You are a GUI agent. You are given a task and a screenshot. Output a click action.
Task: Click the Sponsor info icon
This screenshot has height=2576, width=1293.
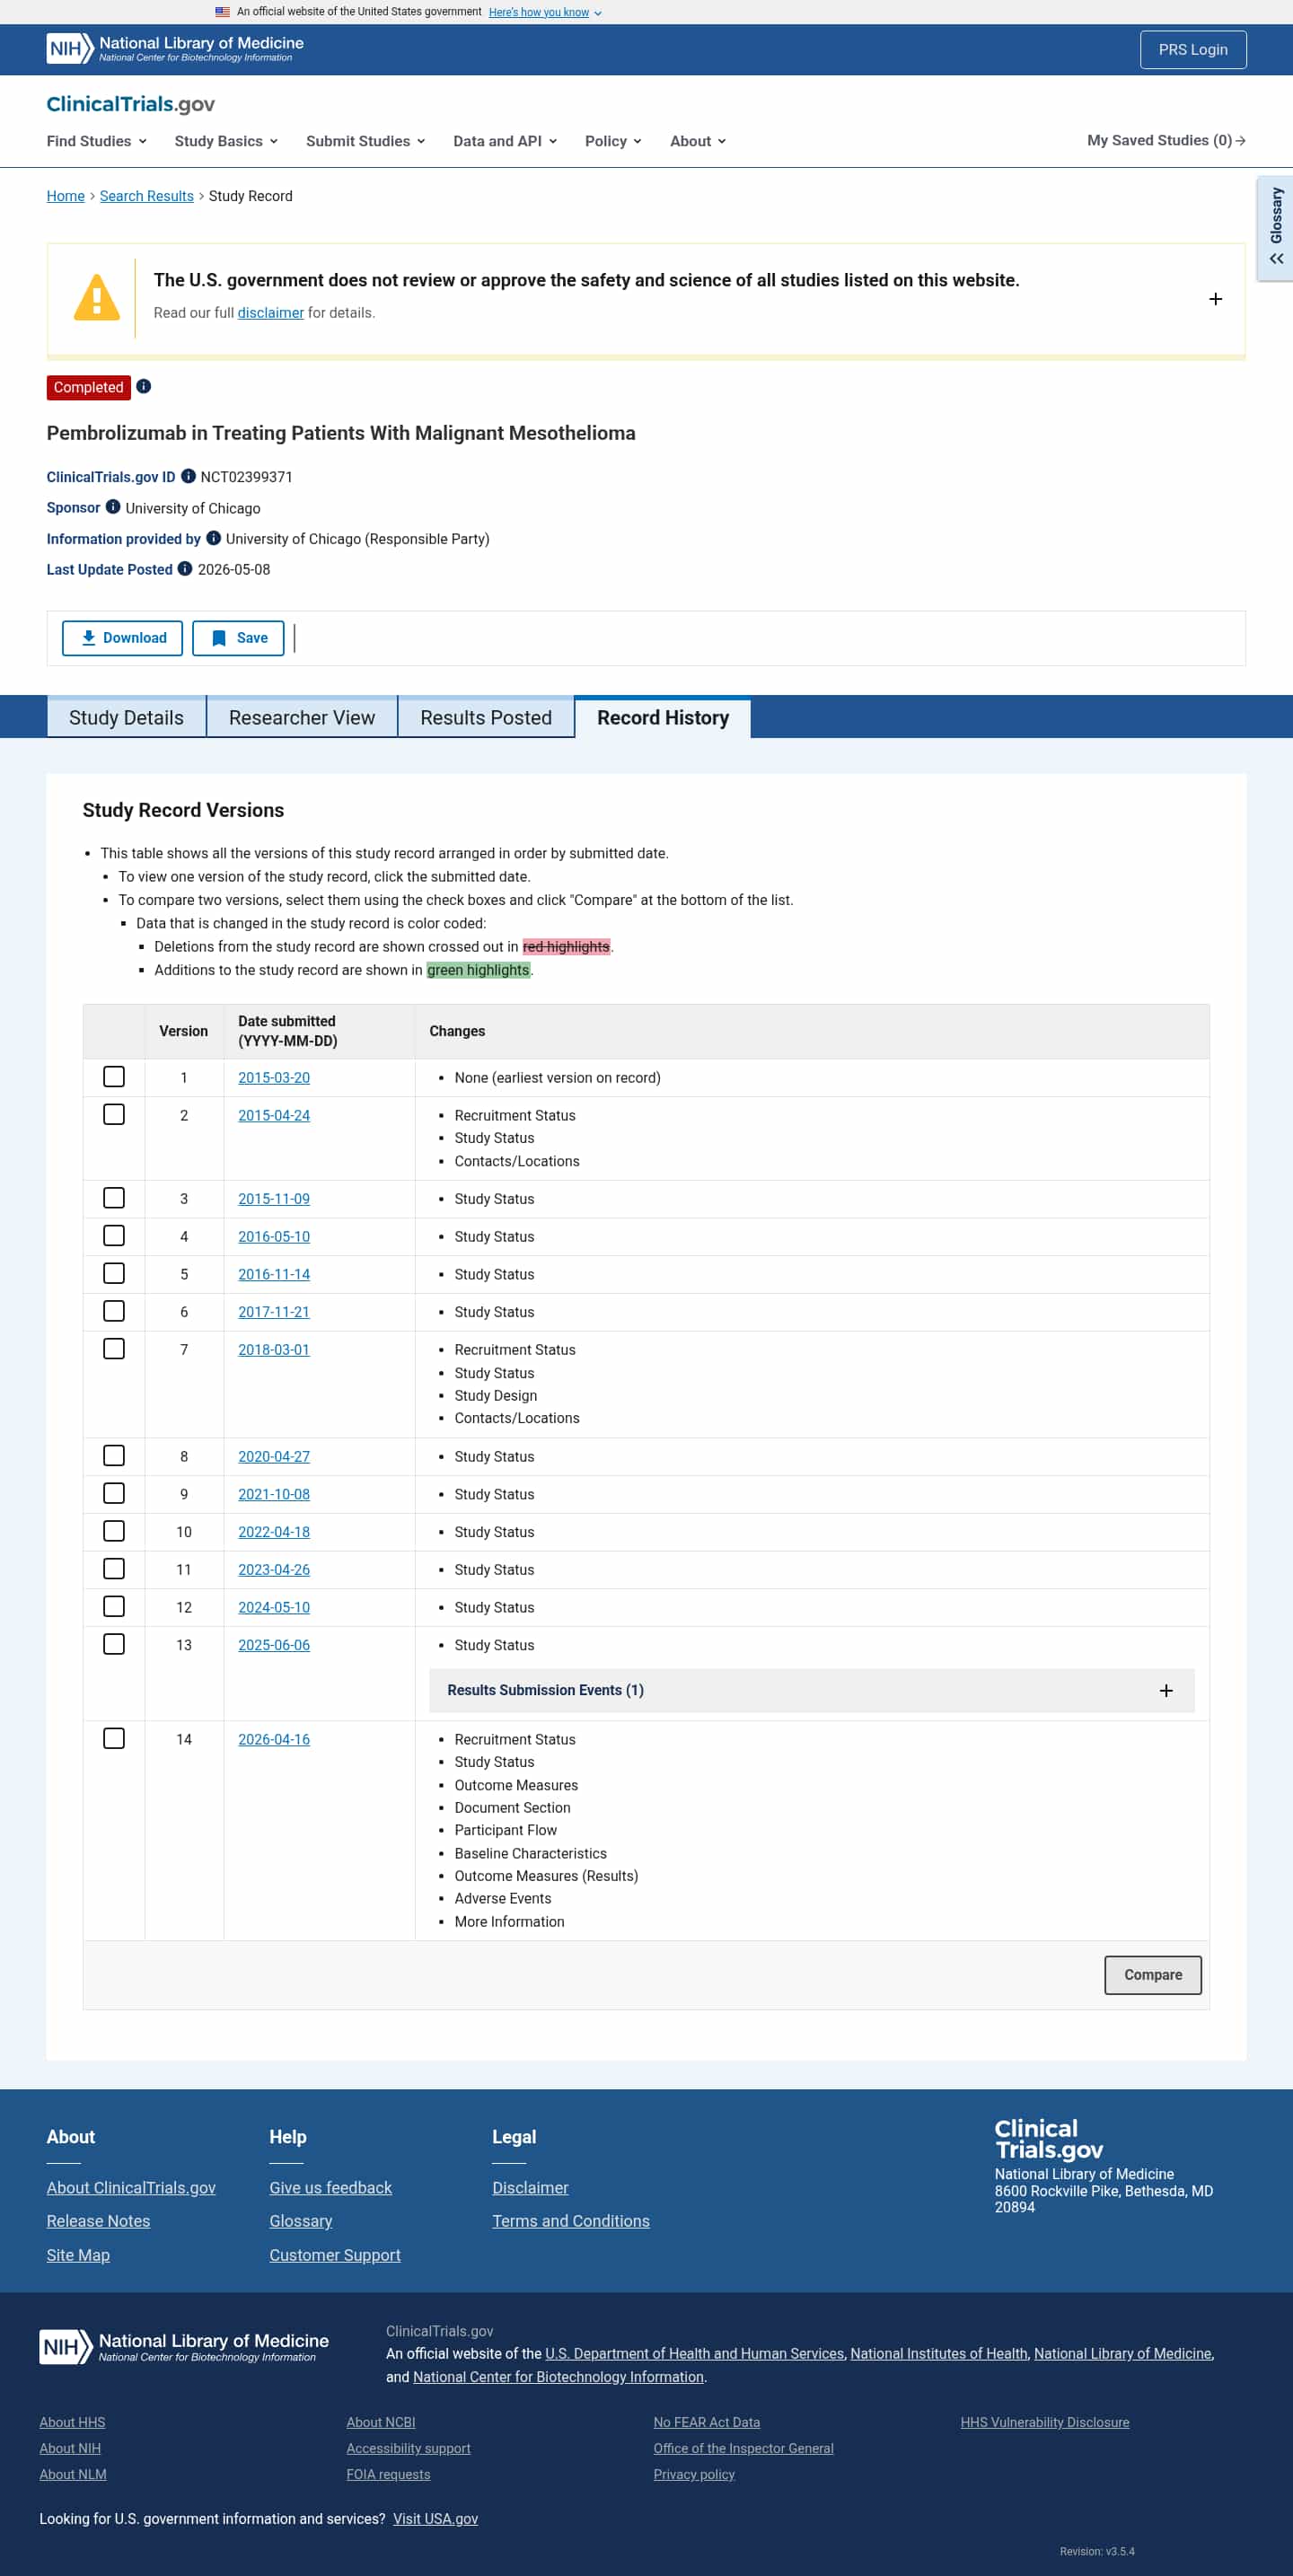113,507
